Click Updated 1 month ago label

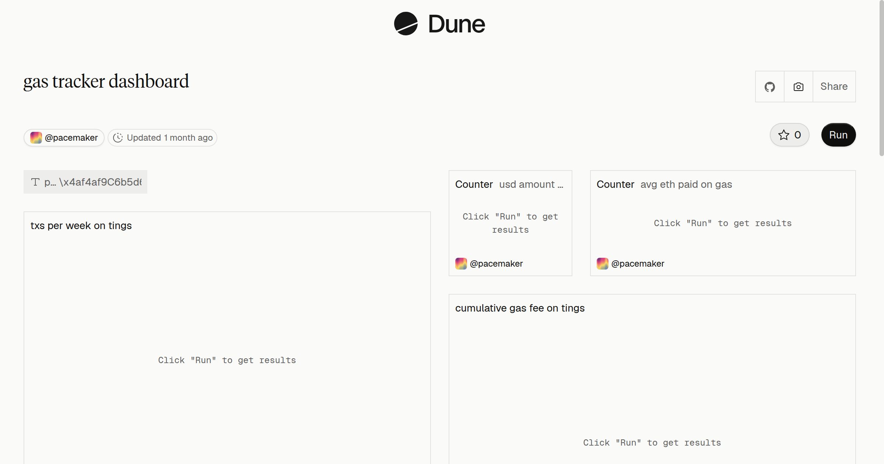click(x=170, y=138)
